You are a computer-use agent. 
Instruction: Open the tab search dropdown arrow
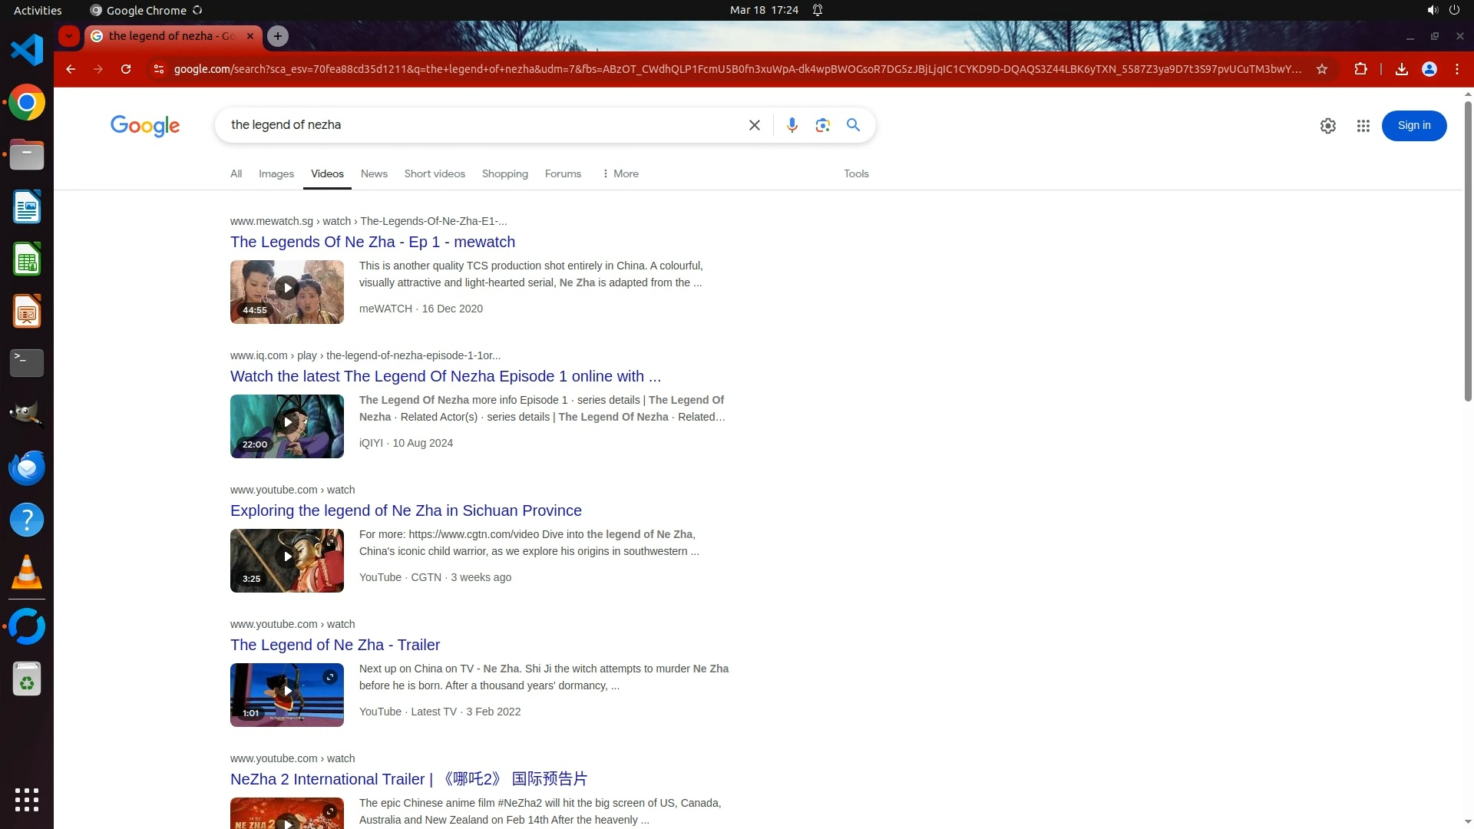coord(69,36)
